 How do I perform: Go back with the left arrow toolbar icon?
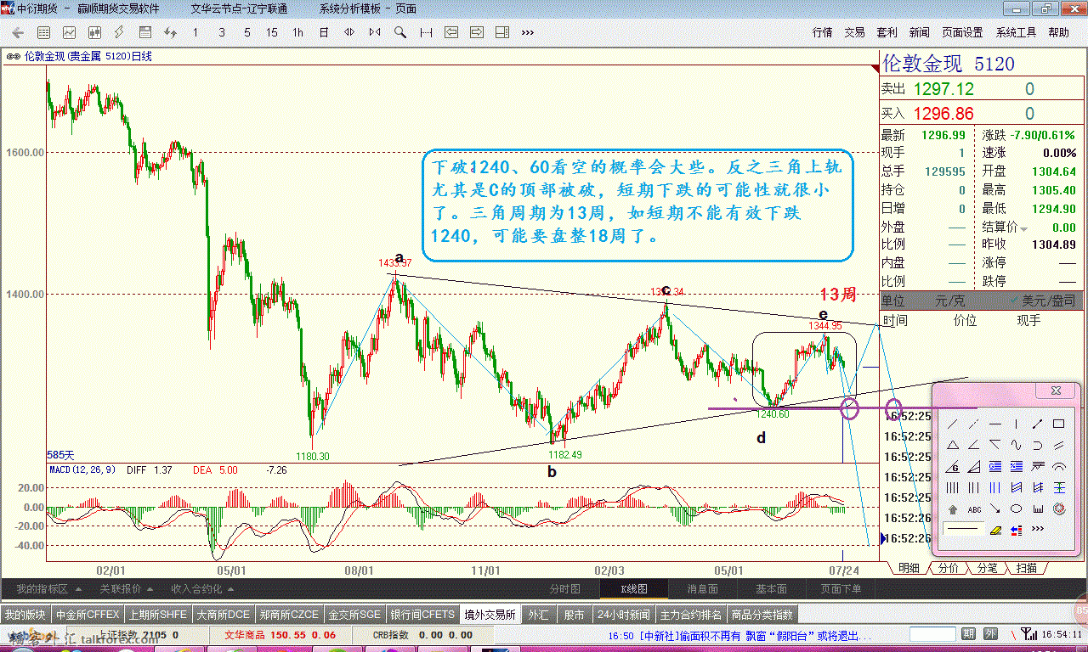(x=18, y=32)
